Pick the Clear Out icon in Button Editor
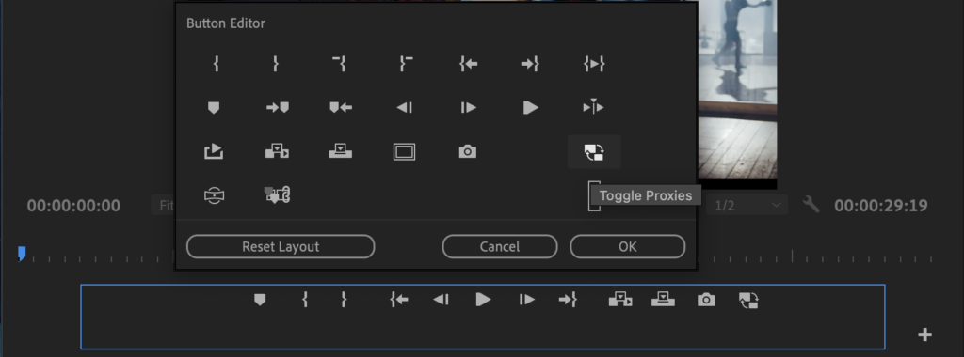The image size is (964, 357). click(406, 63)
